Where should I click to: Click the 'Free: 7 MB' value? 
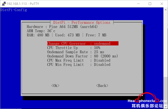click(x=96, y=35)
